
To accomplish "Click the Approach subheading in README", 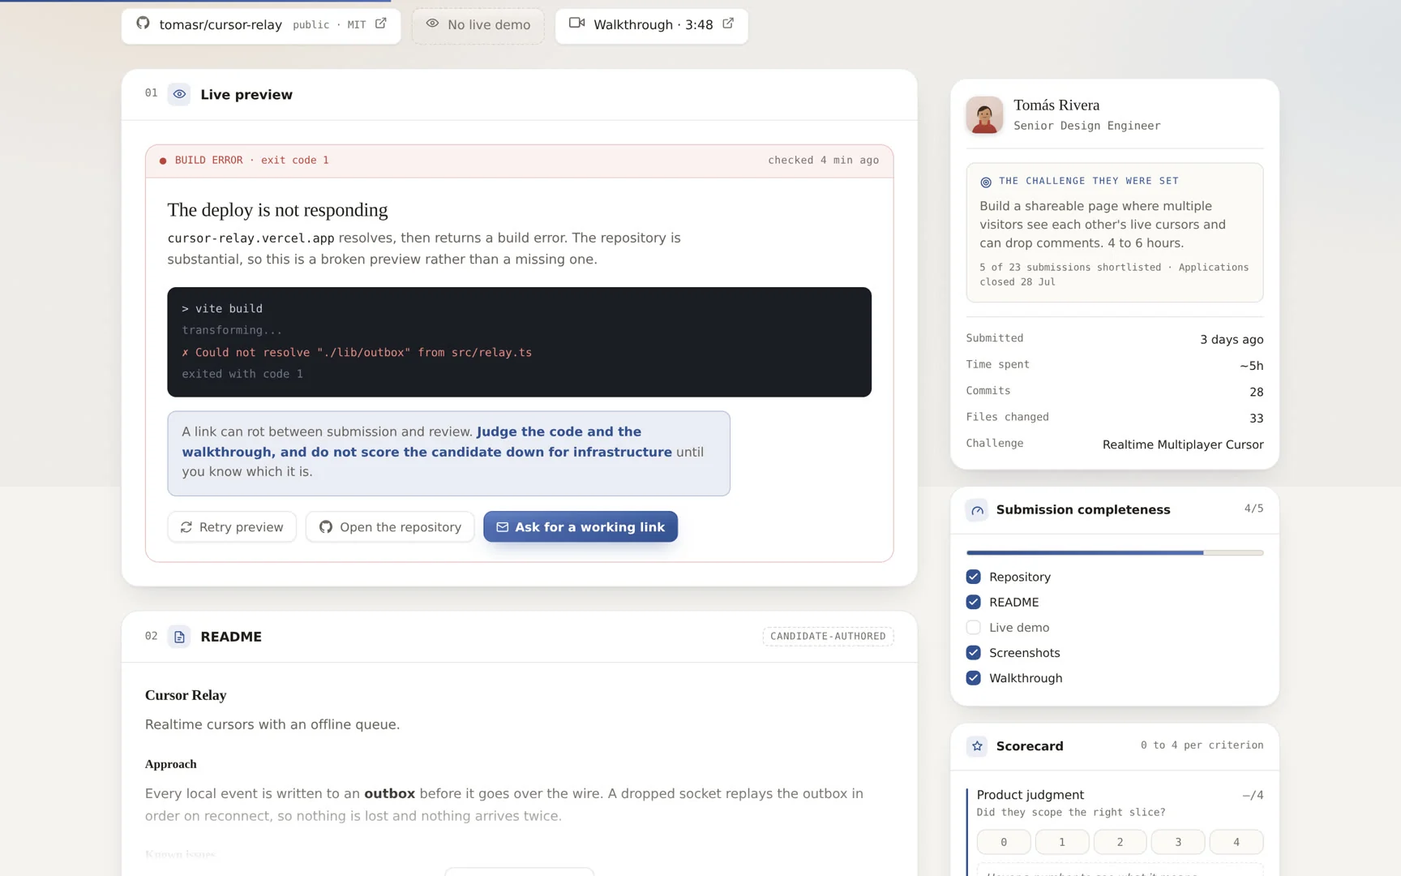I will click(170, 764).
